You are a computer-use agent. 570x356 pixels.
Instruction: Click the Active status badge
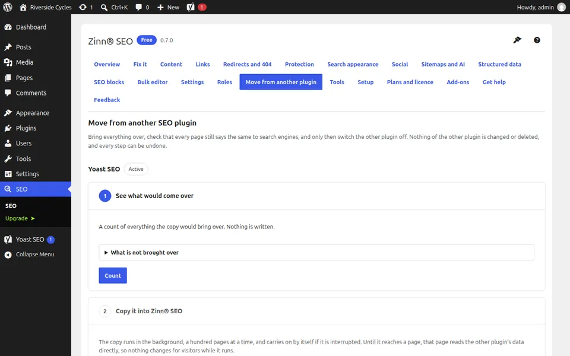(136, 169)
